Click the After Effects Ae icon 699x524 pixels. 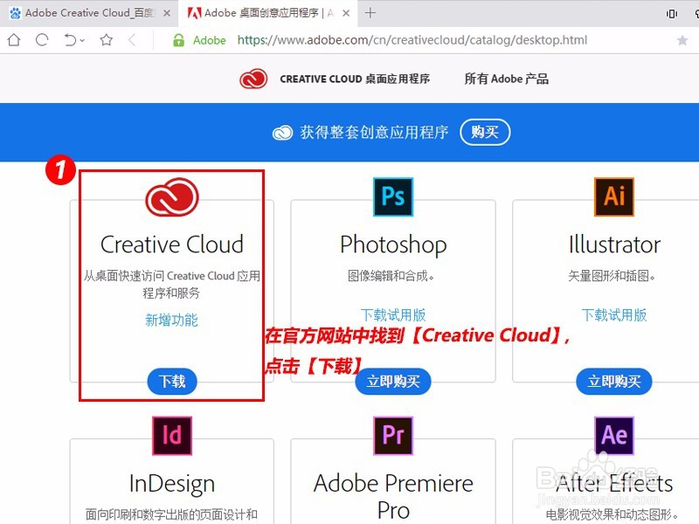click(x=613, y=435)
